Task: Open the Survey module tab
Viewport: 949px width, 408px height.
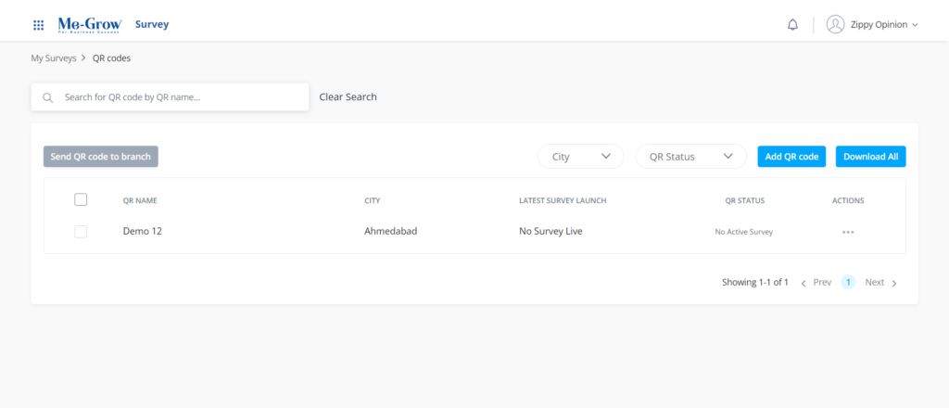Action: point(152,24)
